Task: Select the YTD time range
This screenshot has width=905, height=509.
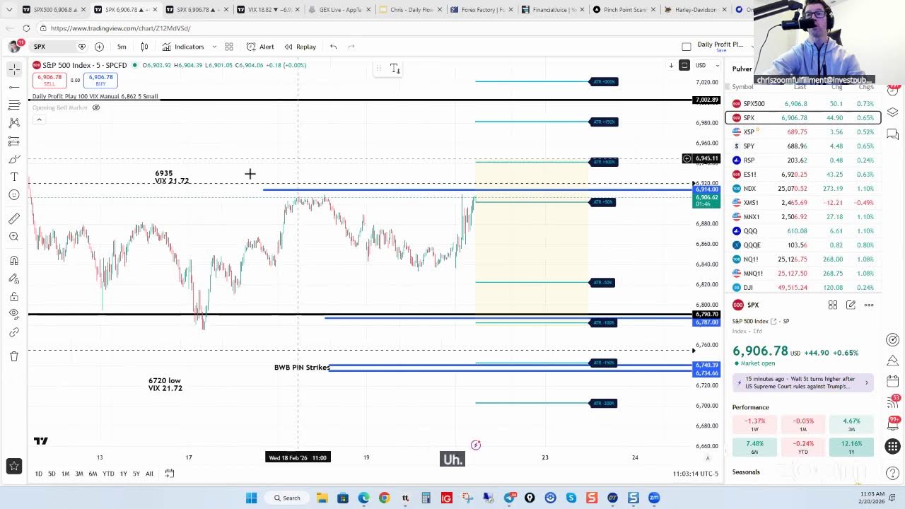Action: 108,474
